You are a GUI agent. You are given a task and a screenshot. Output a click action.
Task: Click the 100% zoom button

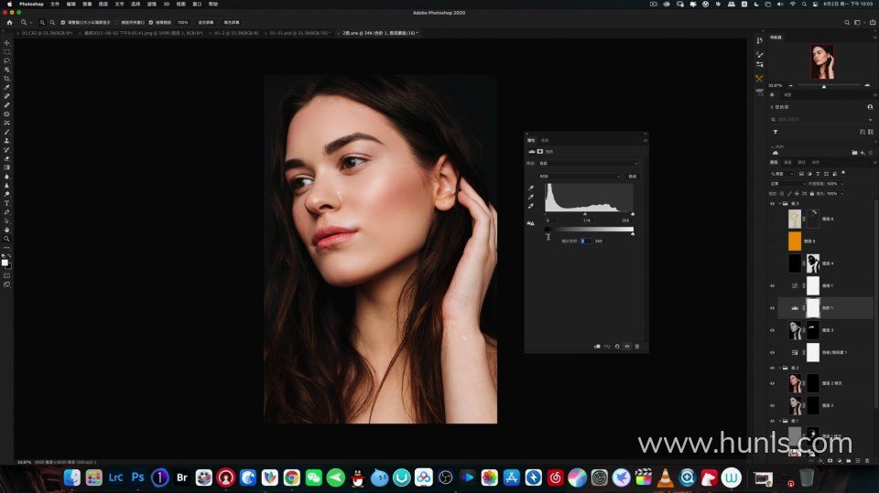click(183, 22)
